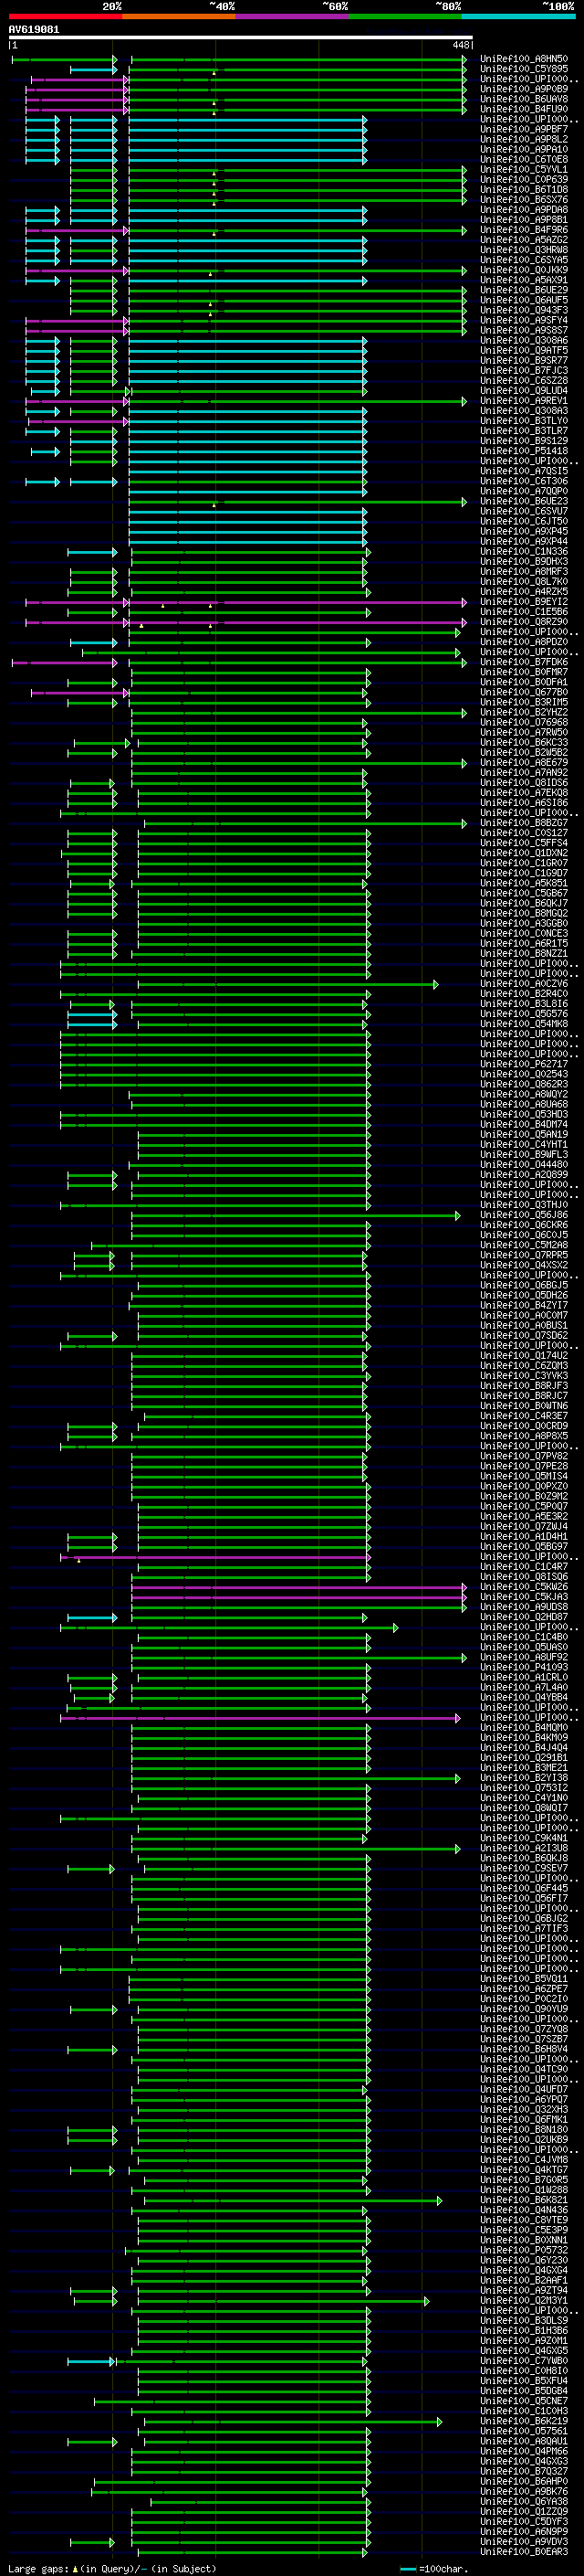Select hit label UniRef100_Q943F3

[x=524, y=310]
